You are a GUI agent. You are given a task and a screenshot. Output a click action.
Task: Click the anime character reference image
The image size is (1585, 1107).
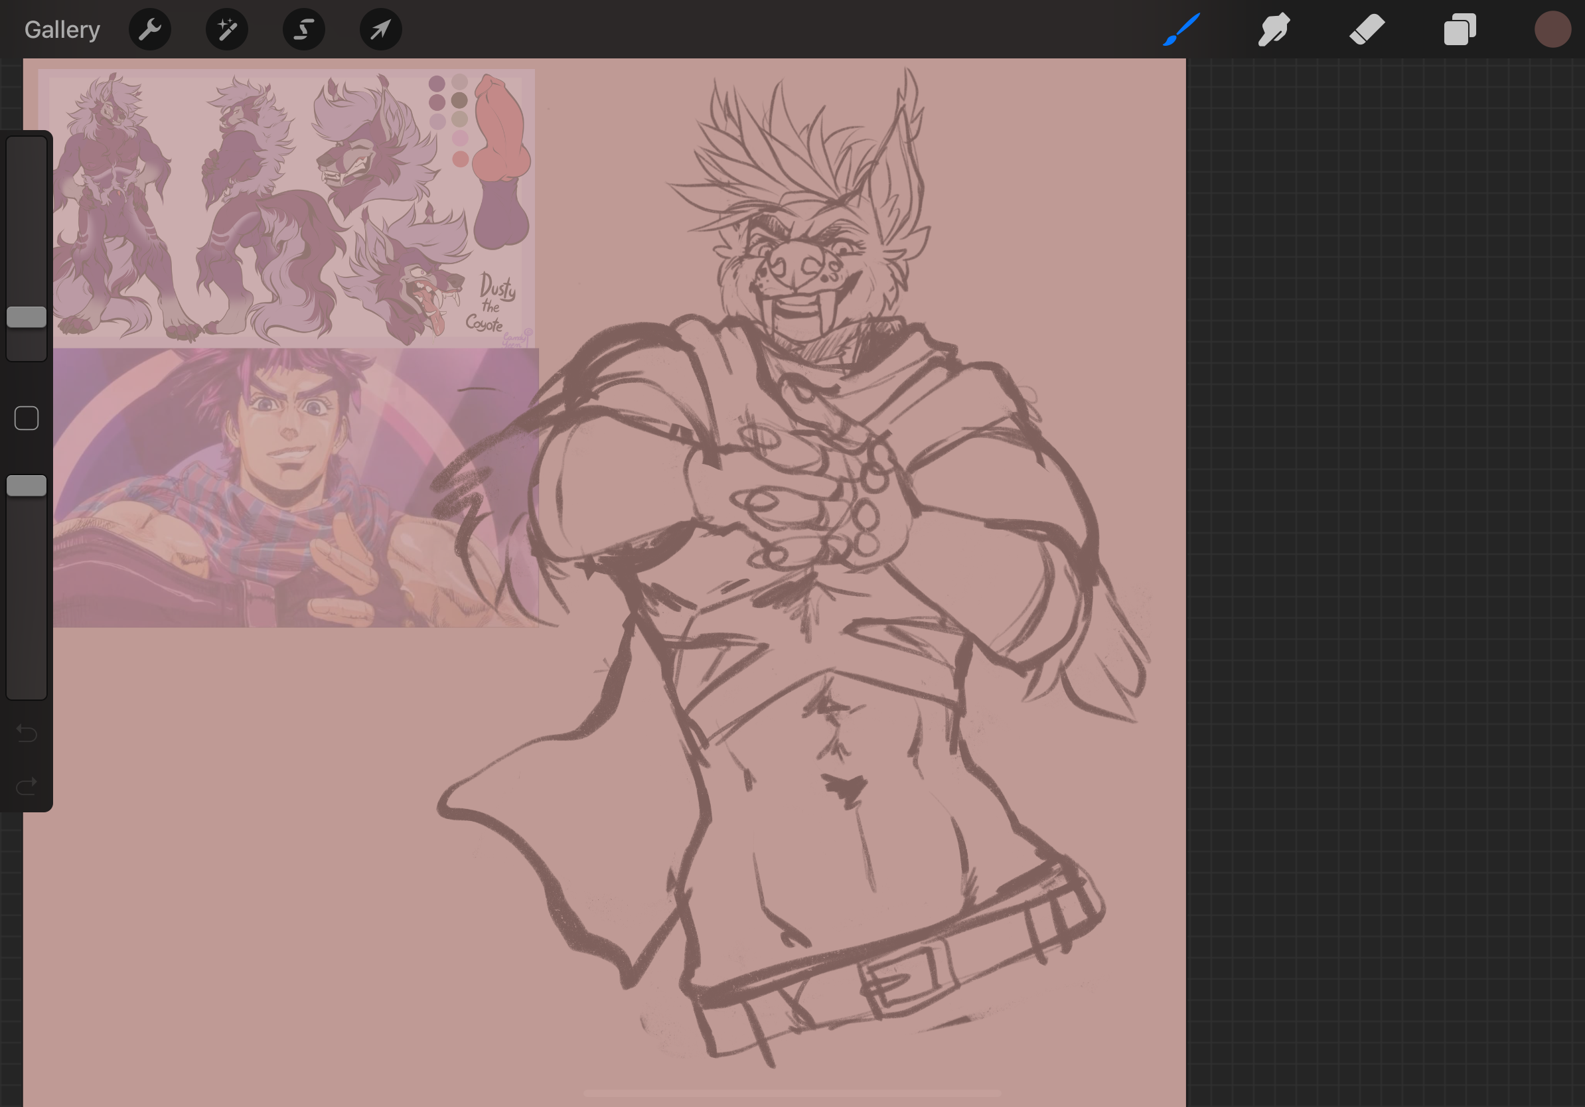tap(295, 487)
